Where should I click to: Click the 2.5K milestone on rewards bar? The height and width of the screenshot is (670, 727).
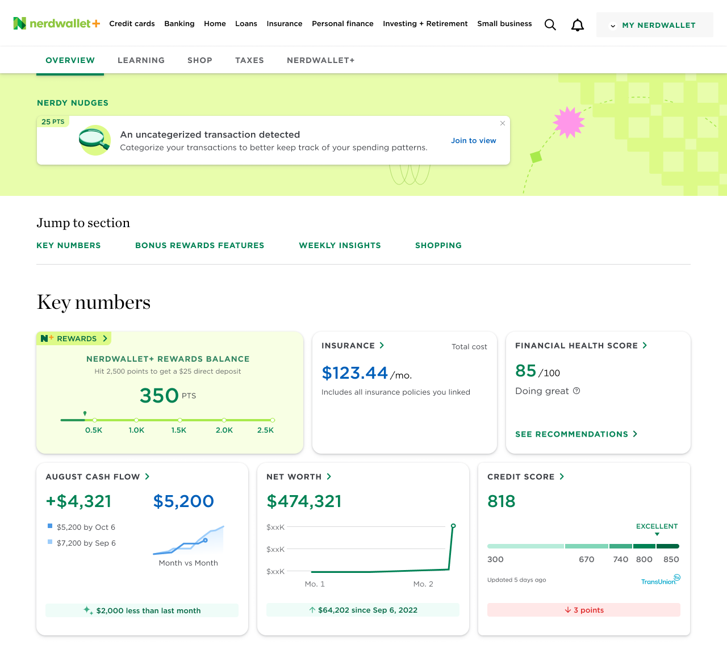[273, 420]
